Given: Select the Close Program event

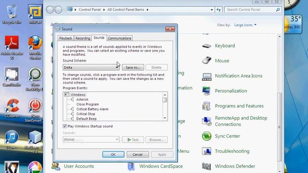Looking at the screenshot, I should click(x=88, y=104).
